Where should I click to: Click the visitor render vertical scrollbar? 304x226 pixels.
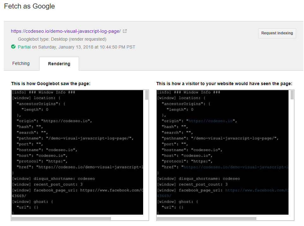[292, 95]
